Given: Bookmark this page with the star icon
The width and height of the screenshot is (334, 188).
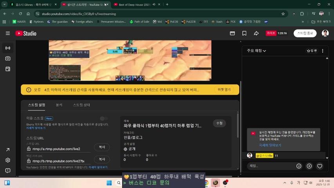Looking at the screenshot, I should (x=283, y=14).
